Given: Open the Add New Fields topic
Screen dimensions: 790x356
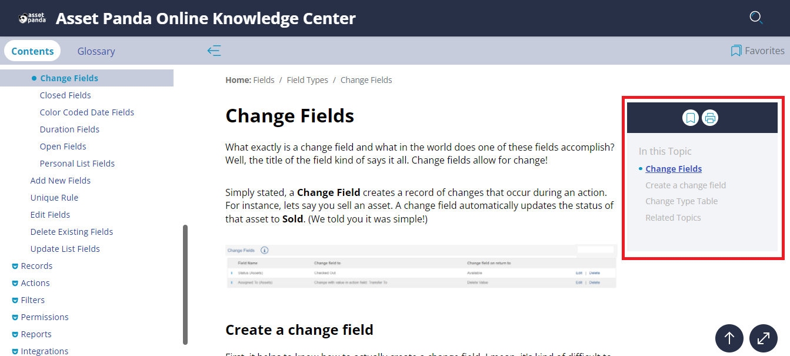Looking at the screenshot, I should 61,181.
